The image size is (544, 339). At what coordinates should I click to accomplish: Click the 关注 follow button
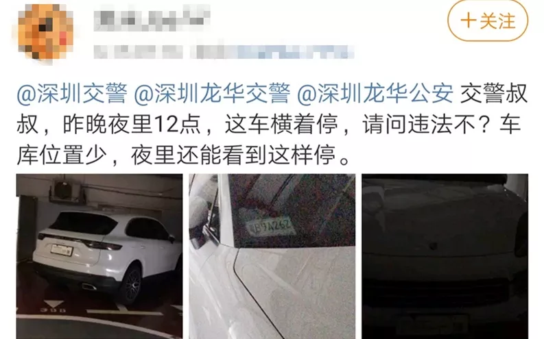[488, 21]
